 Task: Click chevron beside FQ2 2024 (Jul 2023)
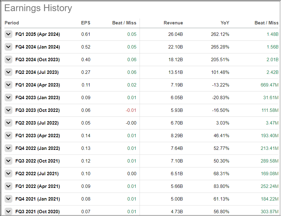[x=8, y=72]
